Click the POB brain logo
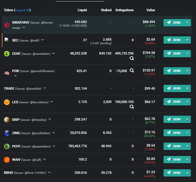Viewport: 196px width, 182px height. 7,73
